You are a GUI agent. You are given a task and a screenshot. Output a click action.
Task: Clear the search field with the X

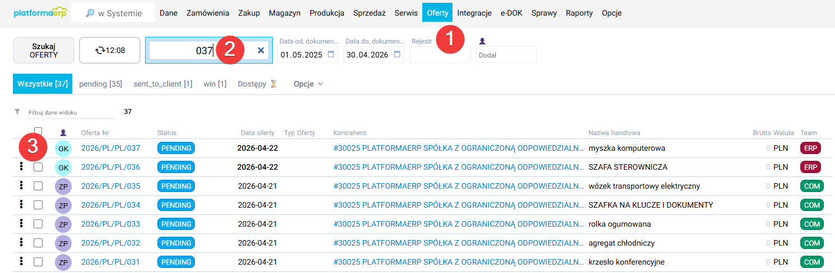pos(260,50)
